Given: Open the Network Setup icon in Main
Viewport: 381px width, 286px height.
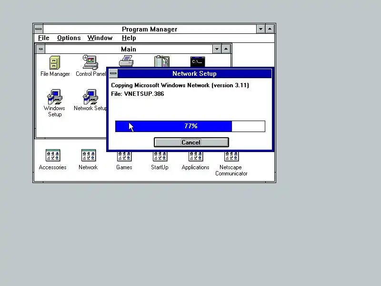Looking at the screenshot, I should [x=90, y=100].
